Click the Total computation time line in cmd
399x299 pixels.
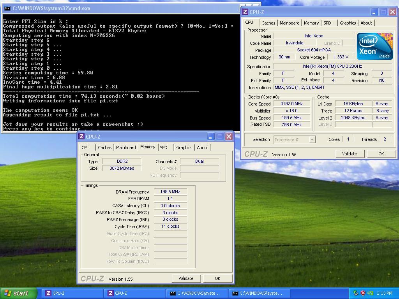click(84, 96)
